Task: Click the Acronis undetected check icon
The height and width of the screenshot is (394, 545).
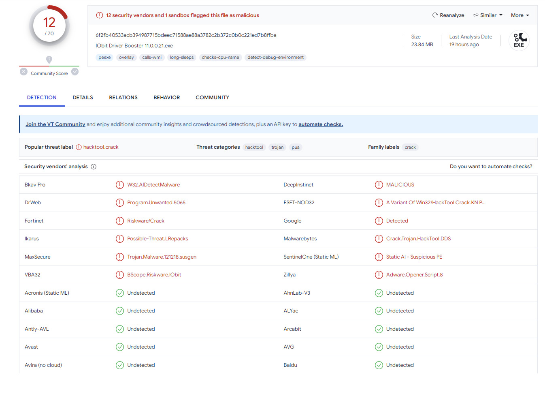Action: click(x=120, y=293)
